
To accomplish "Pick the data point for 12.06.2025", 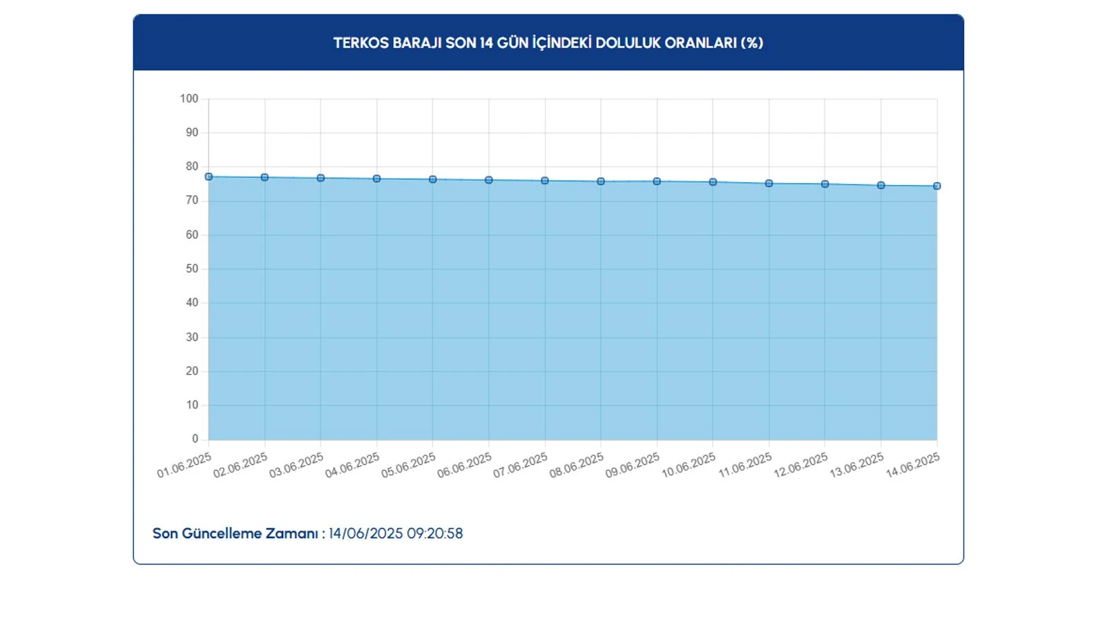I will [825, 184].
